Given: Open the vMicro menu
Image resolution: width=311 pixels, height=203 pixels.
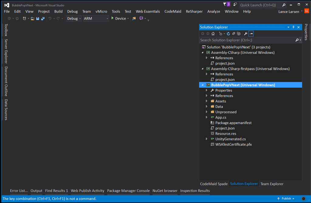Looking at the screenshot, I should pos(101,12).
